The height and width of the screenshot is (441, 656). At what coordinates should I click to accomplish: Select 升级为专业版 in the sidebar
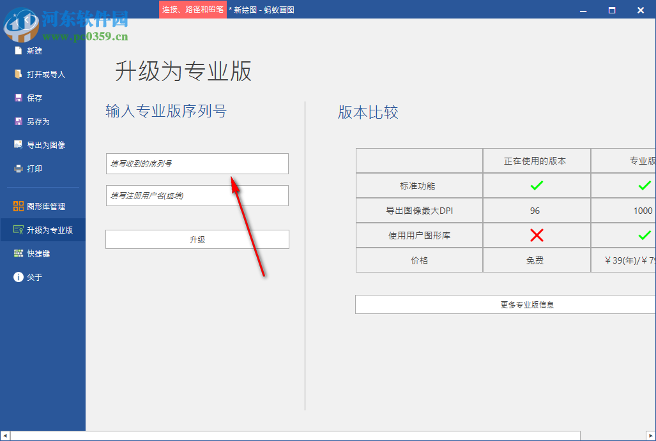coord(43,230)
